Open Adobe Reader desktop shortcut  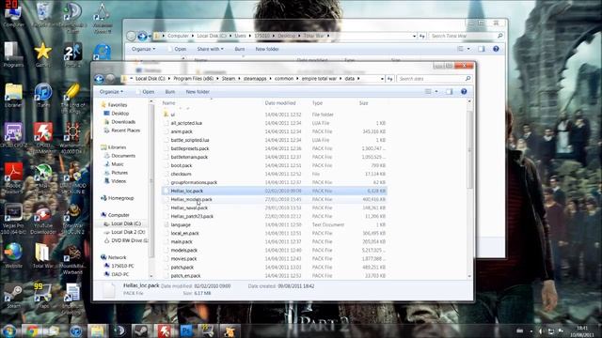coord(13,176)
